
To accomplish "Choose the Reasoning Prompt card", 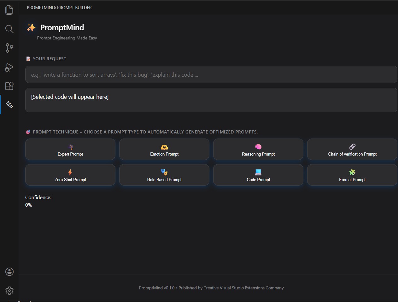I will coord(258,149).
